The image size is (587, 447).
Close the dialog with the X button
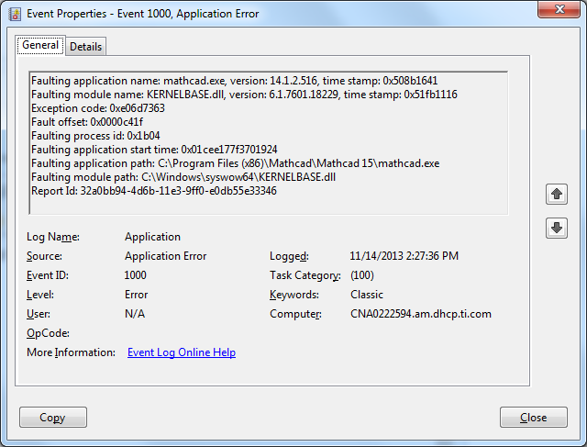click(x=559, y=9)
